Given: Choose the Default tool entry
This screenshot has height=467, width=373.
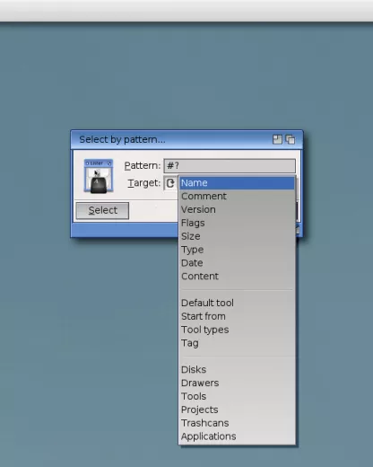Looking at the screenshot, I should pos(237,303).
